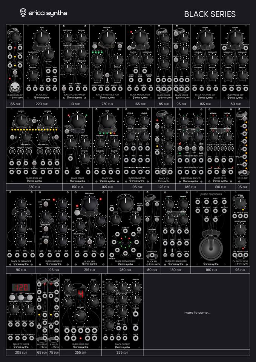The image size is (256, 362).
Task: Flip the LOOP MODE switch on HADSR EG
Action: (46, 203)
